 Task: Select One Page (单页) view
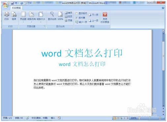point(68,13)
